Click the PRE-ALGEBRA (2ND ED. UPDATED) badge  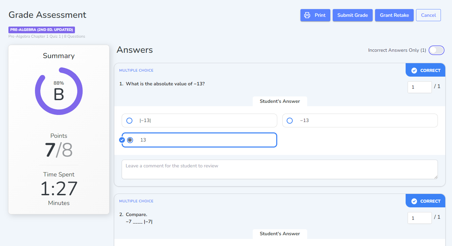click(x=42, y=30)
